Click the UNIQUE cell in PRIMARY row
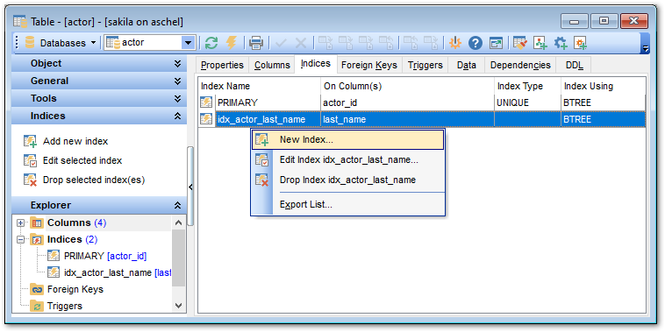The height and width of the screenshot is (332, 665). 527,102
